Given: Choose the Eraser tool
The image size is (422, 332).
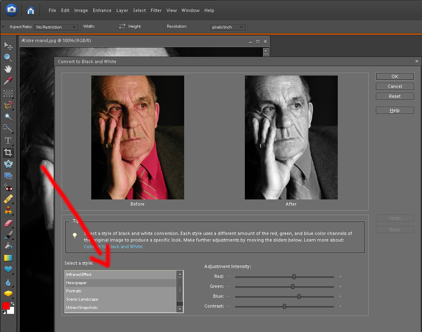Looking at the screenshot, I should (8, 223).
